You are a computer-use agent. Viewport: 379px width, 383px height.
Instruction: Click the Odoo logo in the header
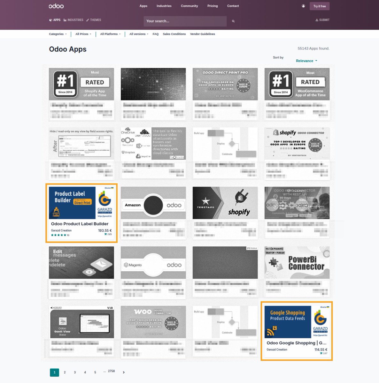(56, 6)
